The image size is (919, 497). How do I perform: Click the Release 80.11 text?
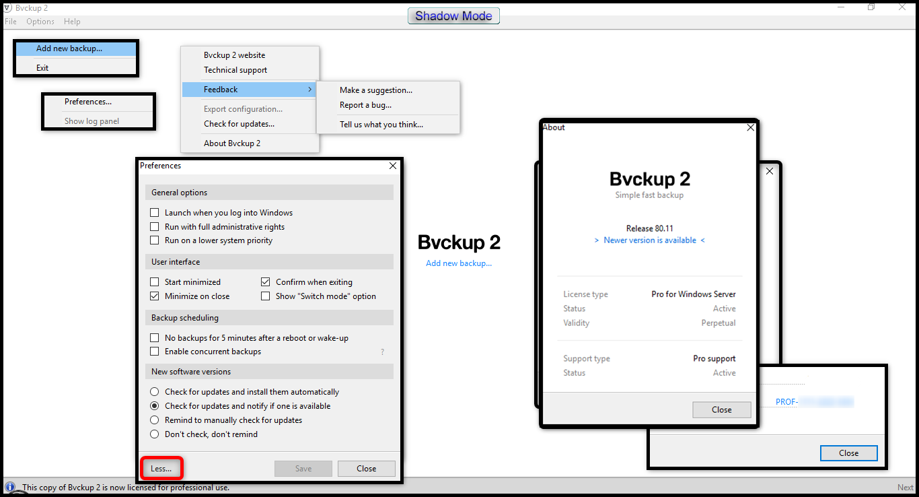[x=650, y=228]
